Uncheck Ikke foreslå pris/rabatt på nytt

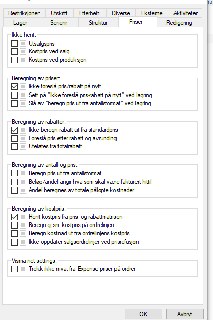14,86
